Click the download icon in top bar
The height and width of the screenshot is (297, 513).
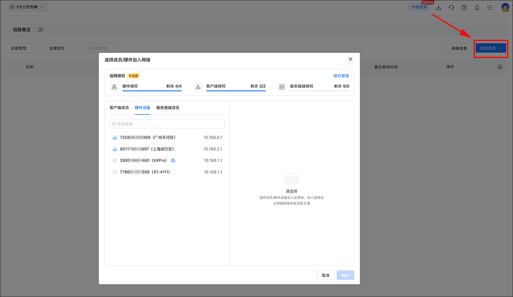click(438, 8)
